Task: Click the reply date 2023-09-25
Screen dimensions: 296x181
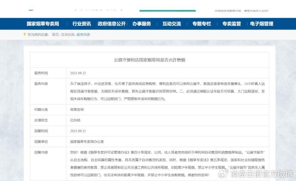Action: (x=78, y=131)
